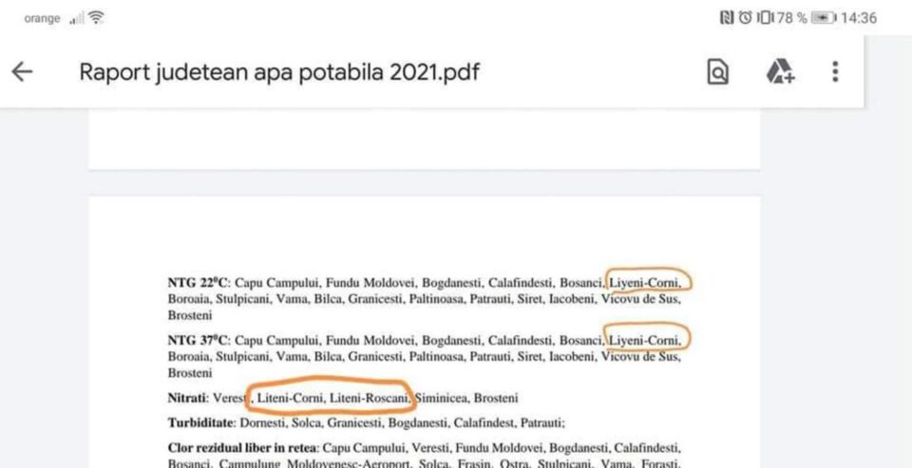
Task: Open the find-in-document search icon
Action: coord(717,72)
